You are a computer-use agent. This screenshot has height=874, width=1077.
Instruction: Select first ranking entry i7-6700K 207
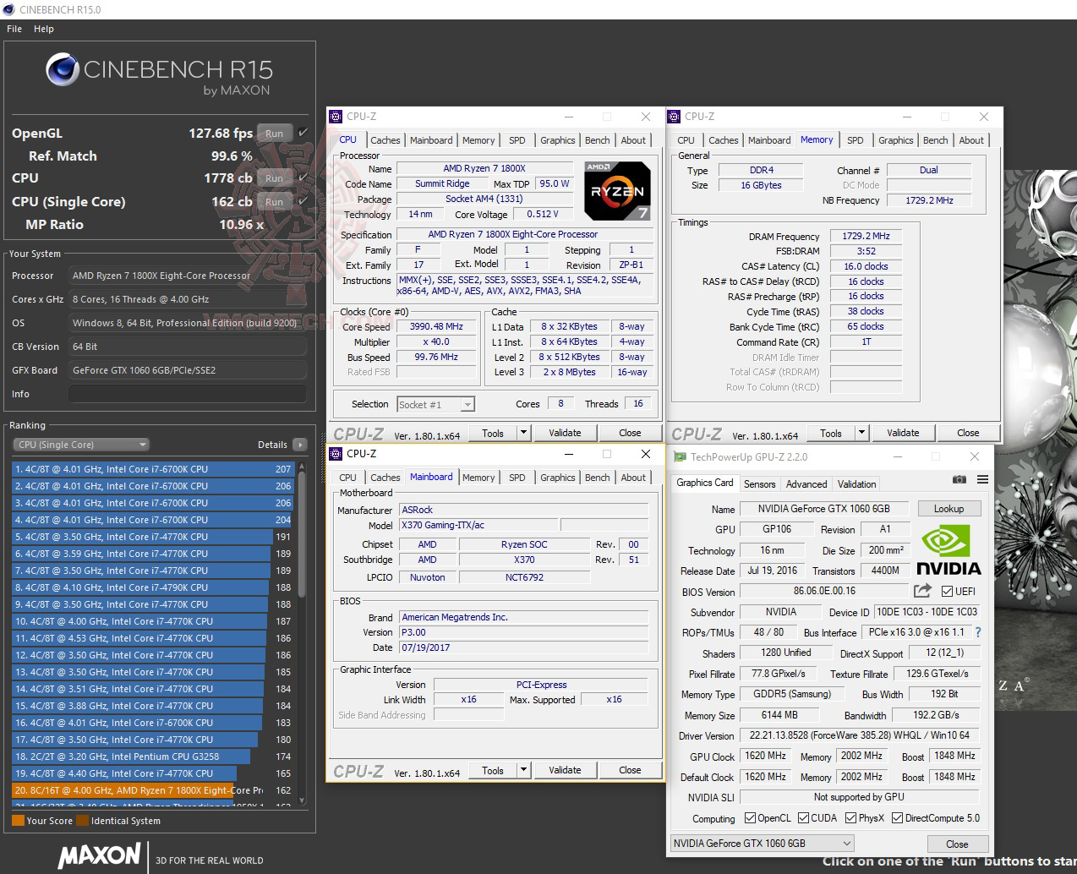coord(152,469)
